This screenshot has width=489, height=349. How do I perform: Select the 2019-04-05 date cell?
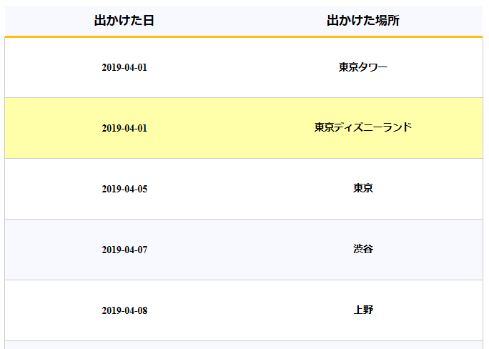coord(124,189)
